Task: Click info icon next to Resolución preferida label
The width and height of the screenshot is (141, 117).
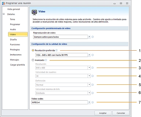Action: coord(57,50)
